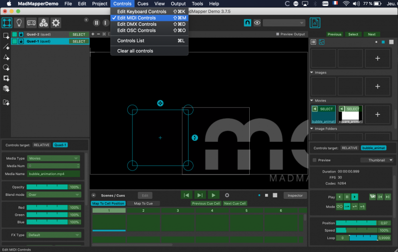Fit canvas view with the cross icon
Screen dimensions: 398x252
click(x=104, y=34)
